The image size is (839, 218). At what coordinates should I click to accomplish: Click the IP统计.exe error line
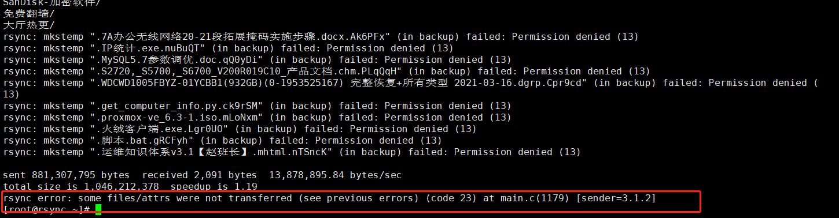[229, 48]
